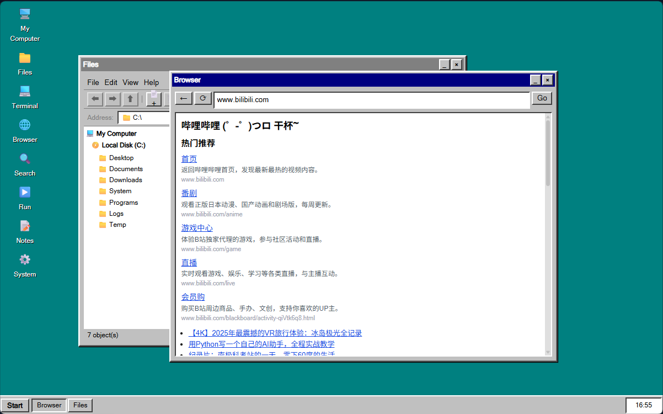663x414 pixels.
Task: Minimize the Browser window
Action: tap(536, 80)
